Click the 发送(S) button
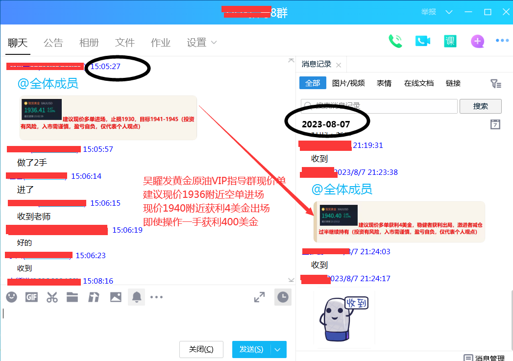 tap(251, 349)
